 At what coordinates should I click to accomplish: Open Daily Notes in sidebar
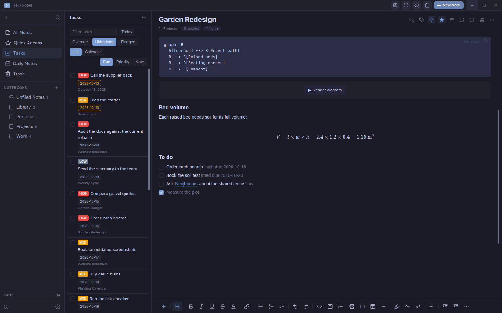click(32, 64)
